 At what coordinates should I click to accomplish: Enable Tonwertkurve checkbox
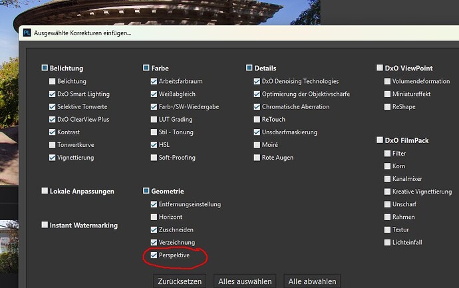[52, 144]
